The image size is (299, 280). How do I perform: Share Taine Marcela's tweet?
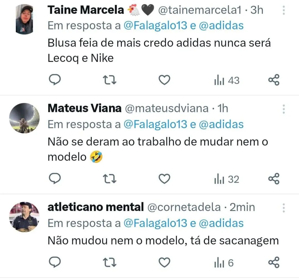pyautogui.click(x=274, y=80)
